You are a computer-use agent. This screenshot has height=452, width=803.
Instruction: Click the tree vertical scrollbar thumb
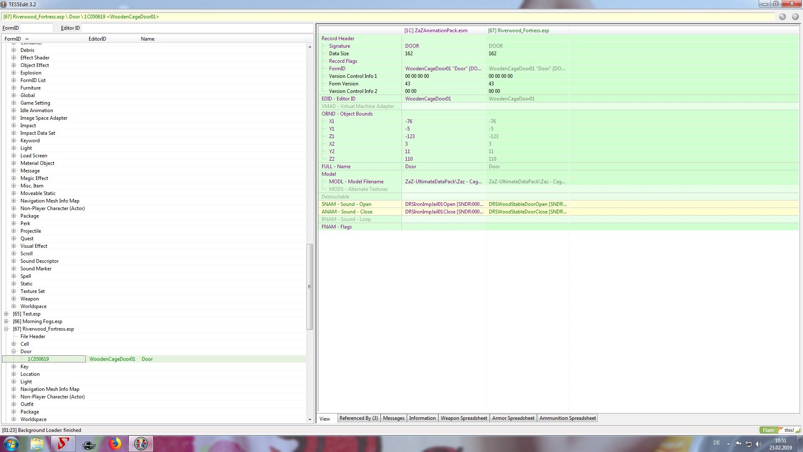click(309, 287)
